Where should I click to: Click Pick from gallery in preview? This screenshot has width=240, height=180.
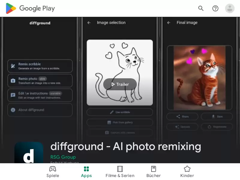pos(120,122)
